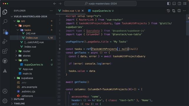Go forward with the navigation arrow
Viewport: 189px width, 106px height.
click(x=60, y=4)
